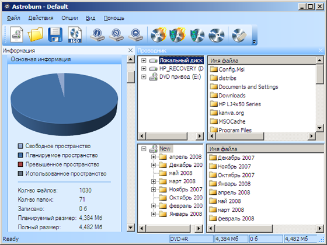Click the Имя файла header in explorer list
327x245 pixels.
(x=262, y=61)
